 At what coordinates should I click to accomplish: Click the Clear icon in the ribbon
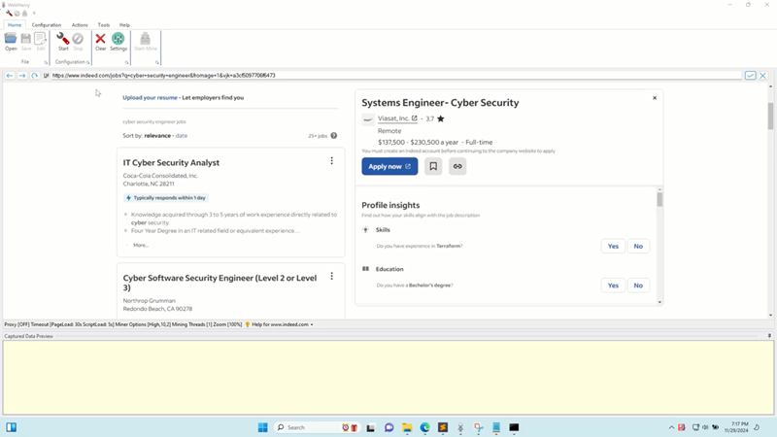click(x=100, y=41)
